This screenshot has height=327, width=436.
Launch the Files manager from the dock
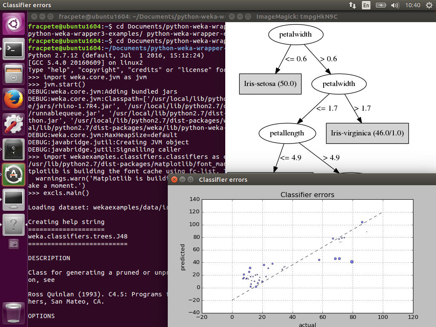coord(14,74)
